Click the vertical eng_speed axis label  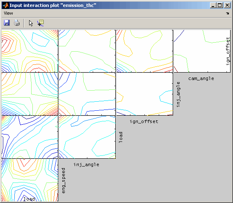(64, 180)
